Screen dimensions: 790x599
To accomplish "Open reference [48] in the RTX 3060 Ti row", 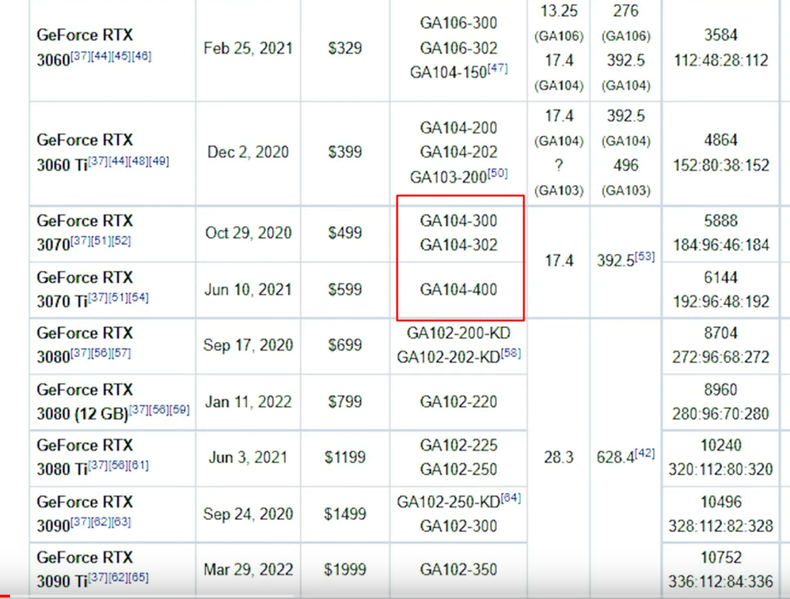I will tap(138, 161).
